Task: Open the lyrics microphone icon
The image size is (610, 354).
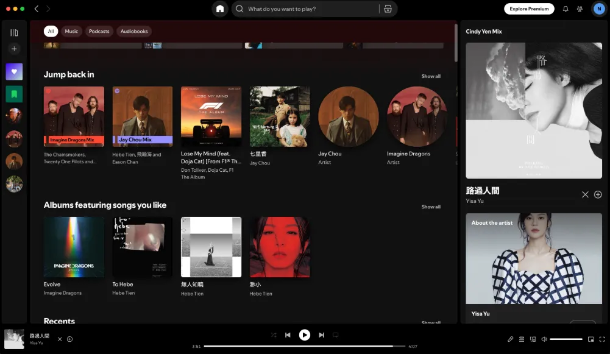Action: click(511, 339)
